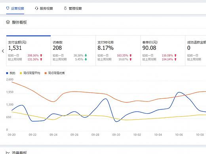The width and height of the screenshot is (206, 154).
Task: Click the 19.87% conversion weekly change
Action: (123, 59)
